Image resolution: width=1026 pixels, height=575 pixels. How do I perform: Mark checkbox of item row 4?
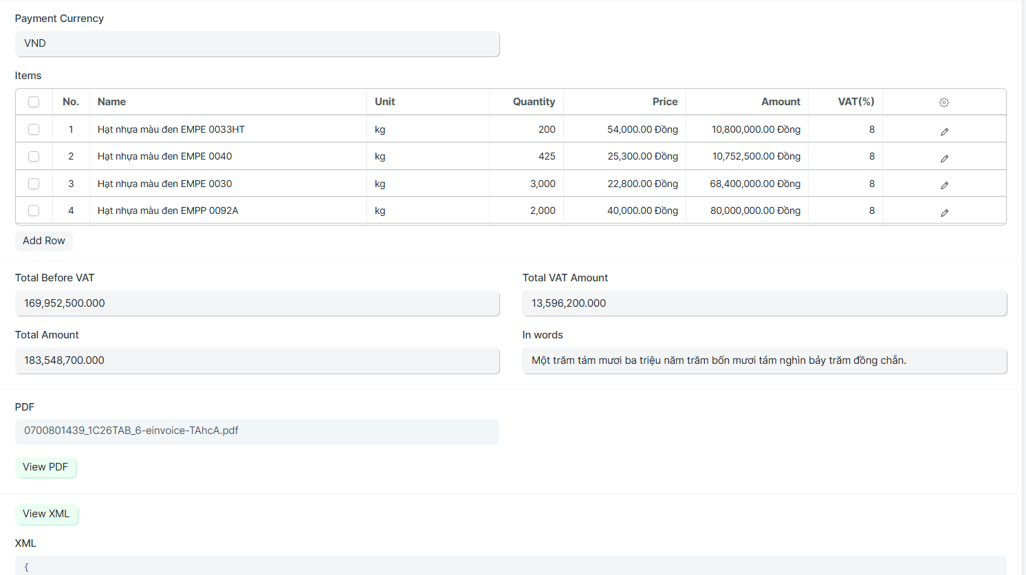34,210
